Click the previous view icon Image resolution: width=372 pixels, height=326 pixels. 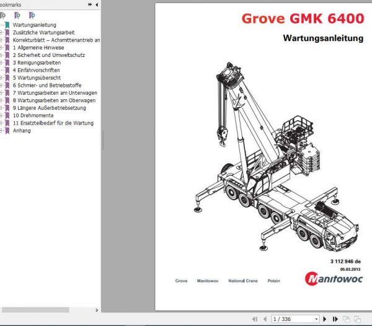(346, 319)
